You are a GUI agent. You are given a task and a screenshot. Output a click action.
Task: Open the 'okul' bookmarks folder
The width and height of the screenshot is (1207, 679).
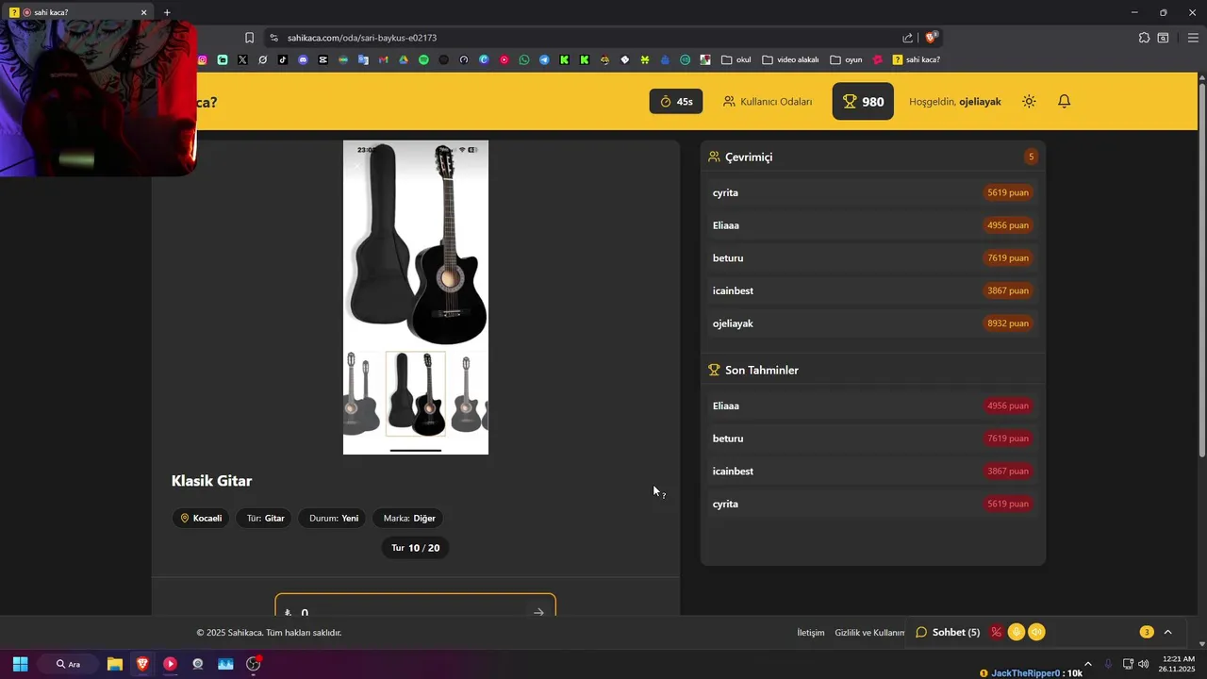click(x=736, y=59)
